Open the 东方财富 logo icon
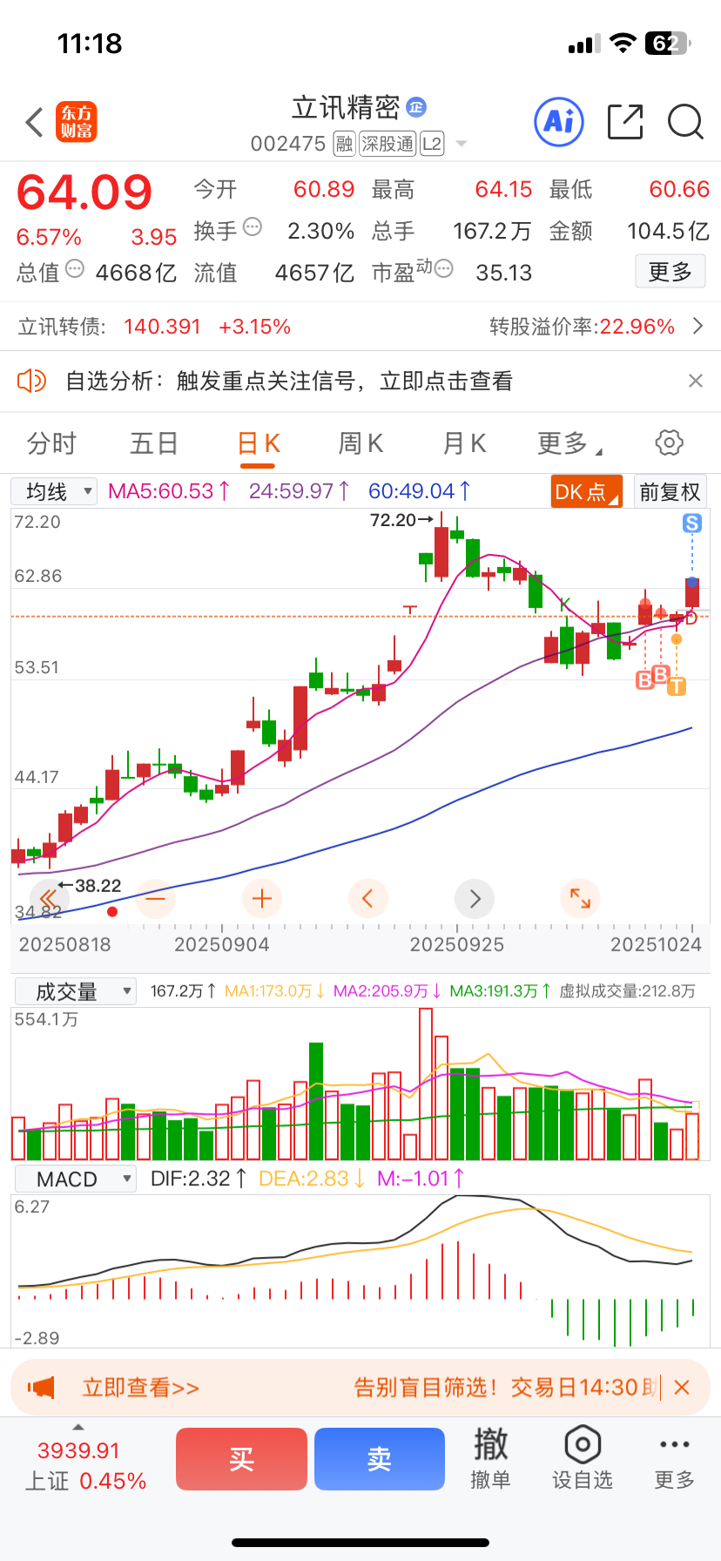Image resolution: width=721 pixels, height=1561 pixels. pos(77,122)
